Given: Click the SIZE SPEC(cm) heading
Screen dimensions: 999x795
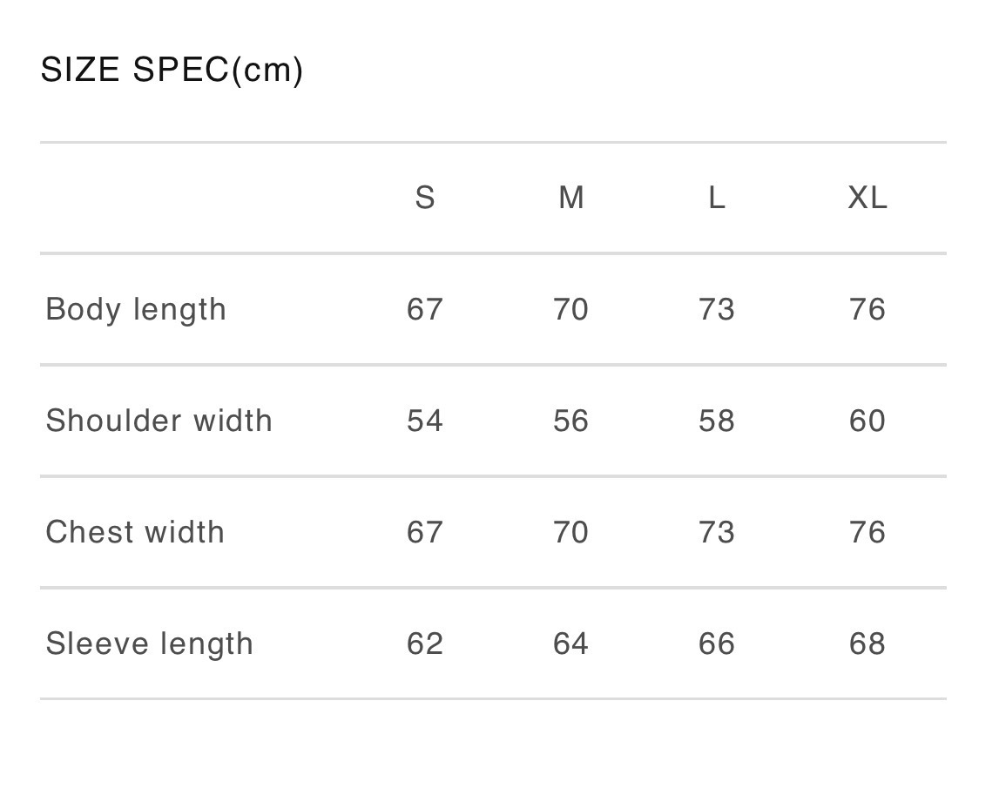Looking at the screenshot, I should [172, 70].
